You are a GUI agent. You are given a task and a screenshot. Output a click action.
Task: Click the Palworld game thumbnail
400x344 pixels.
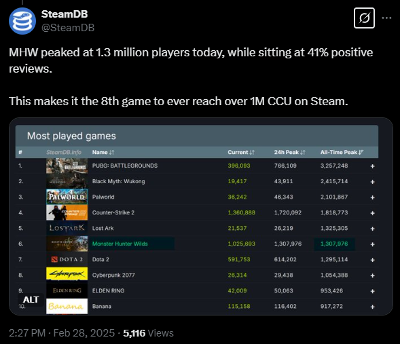pyautogui.click(x=67, y=197)
